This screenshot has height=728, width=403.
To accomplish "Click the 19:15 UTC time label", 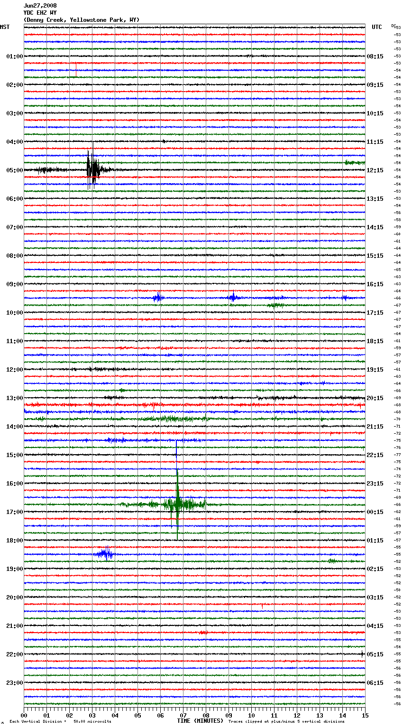I will click(375, 370).
